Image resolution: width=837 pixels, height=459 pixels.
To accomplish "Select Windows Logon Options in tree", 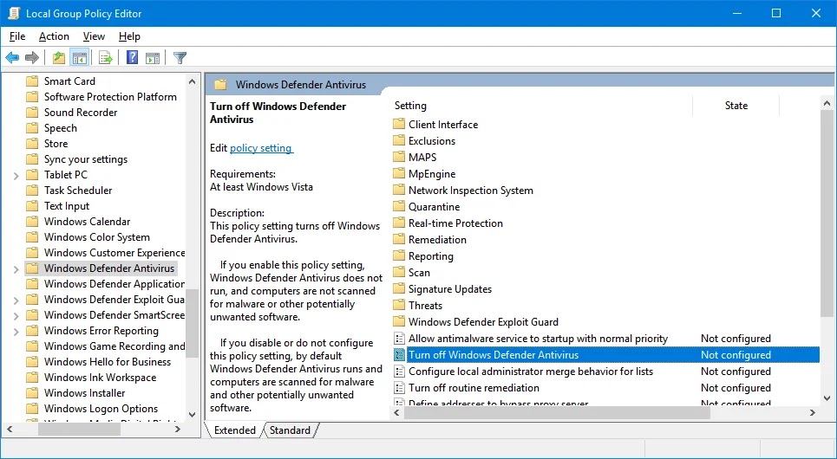I will [101, 409].
